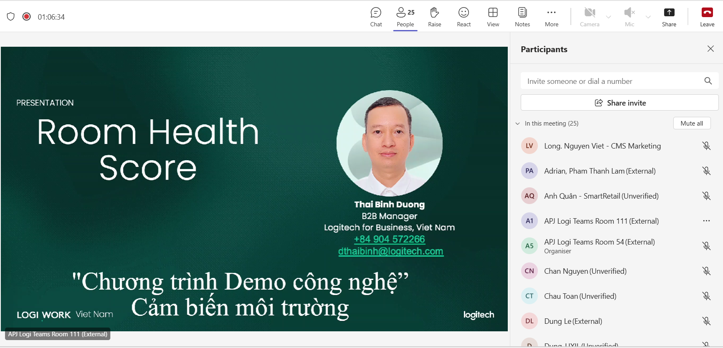
Task: Toggle the Camera on
Action: 589,17
